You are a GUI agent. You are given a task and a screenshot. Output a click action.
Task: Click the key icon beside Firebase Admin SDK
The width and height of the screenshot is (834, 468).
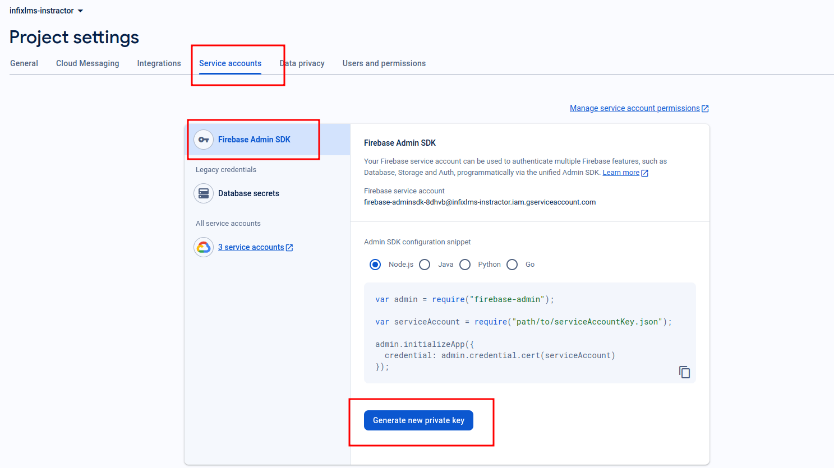[x=204, y=140]
